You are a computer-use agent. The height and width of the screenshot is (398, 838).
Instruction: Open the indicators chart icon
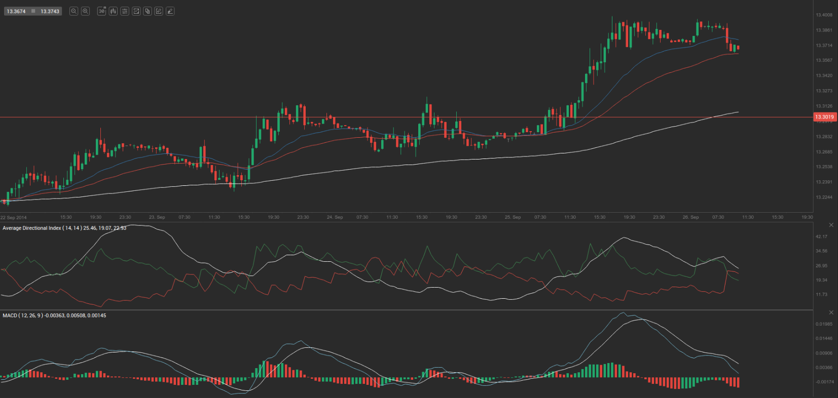tap(136, 11)
